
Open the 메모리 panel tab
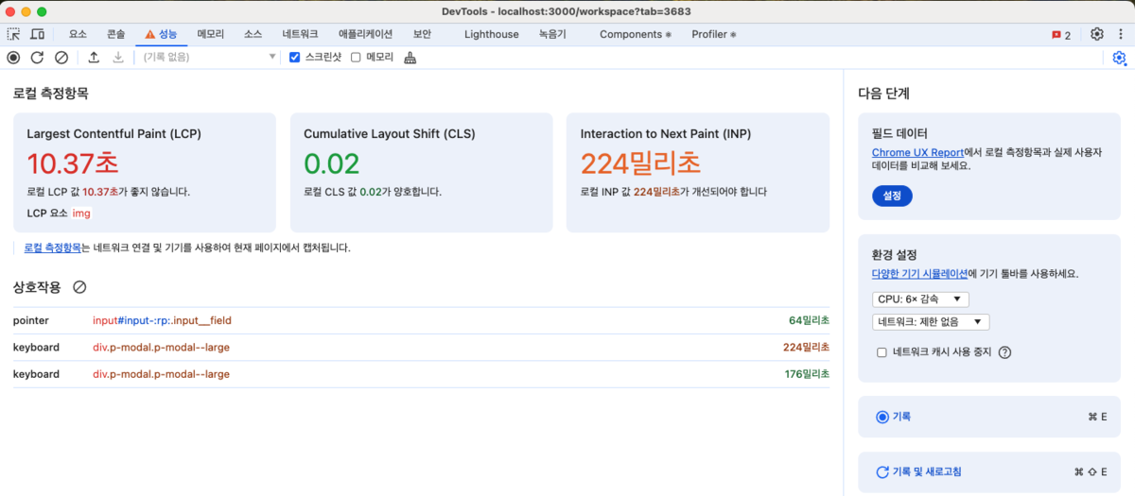coord(210,34)
